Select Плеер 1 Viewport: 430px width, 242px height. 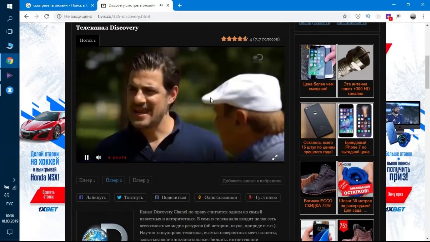tap(87, 180)
